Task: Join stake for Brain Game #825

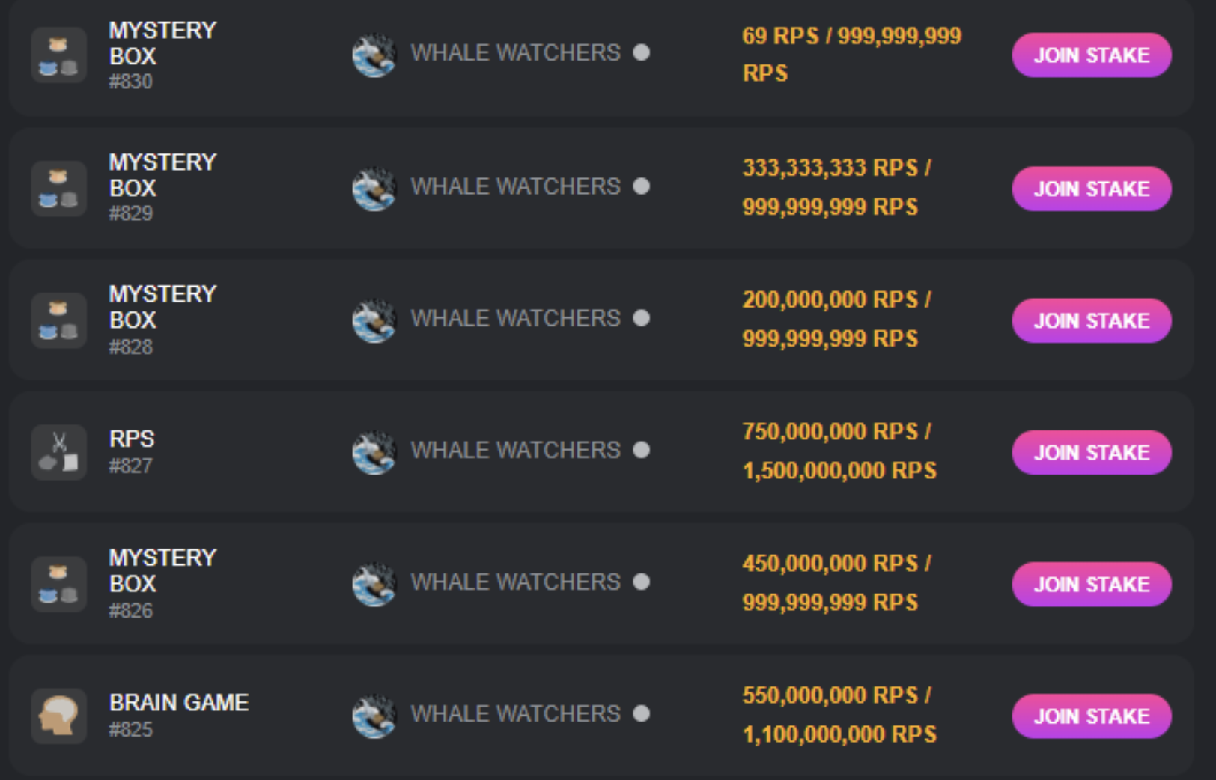Action: pos(1091,716)
